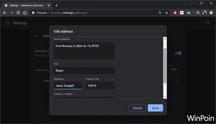Click the scroll down arrow in the dialog
This screenshot has height=124, width=216.
(x=165, y=97)
